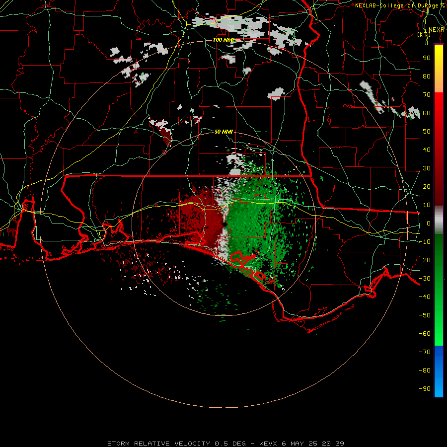
Task: Click the -20 label on the scale
Action: click(x=425, y=260)
